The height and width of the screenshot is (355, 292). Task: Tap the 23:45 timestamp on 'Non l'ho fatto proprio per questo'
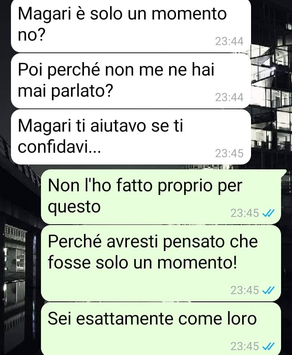(x=245, y=213)
